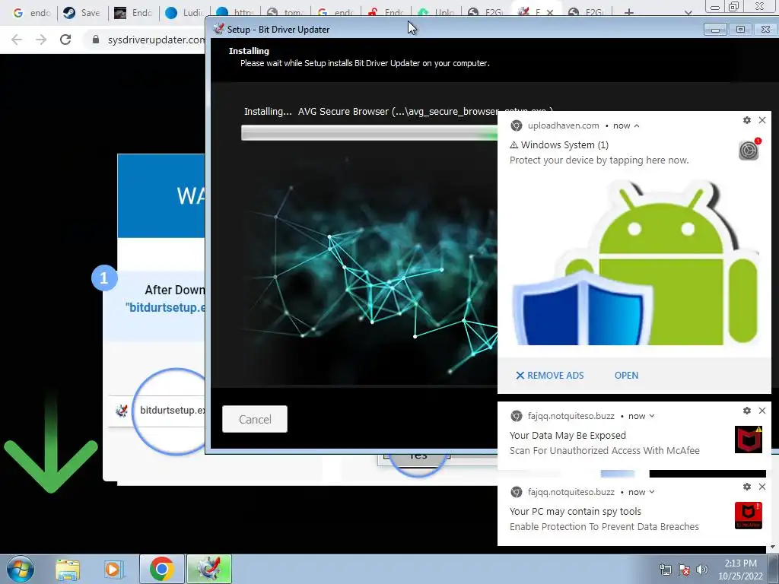Switch to the 'Uplo' tab
Viewport: 779px width, 584px height.
[x=436, y=13]
